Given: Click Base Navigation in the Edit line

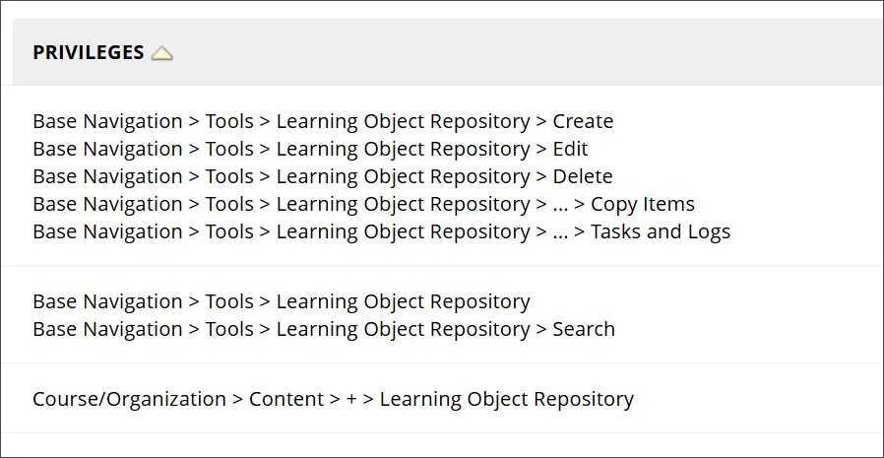Looking at the screenshot, I should click(107, 150).
